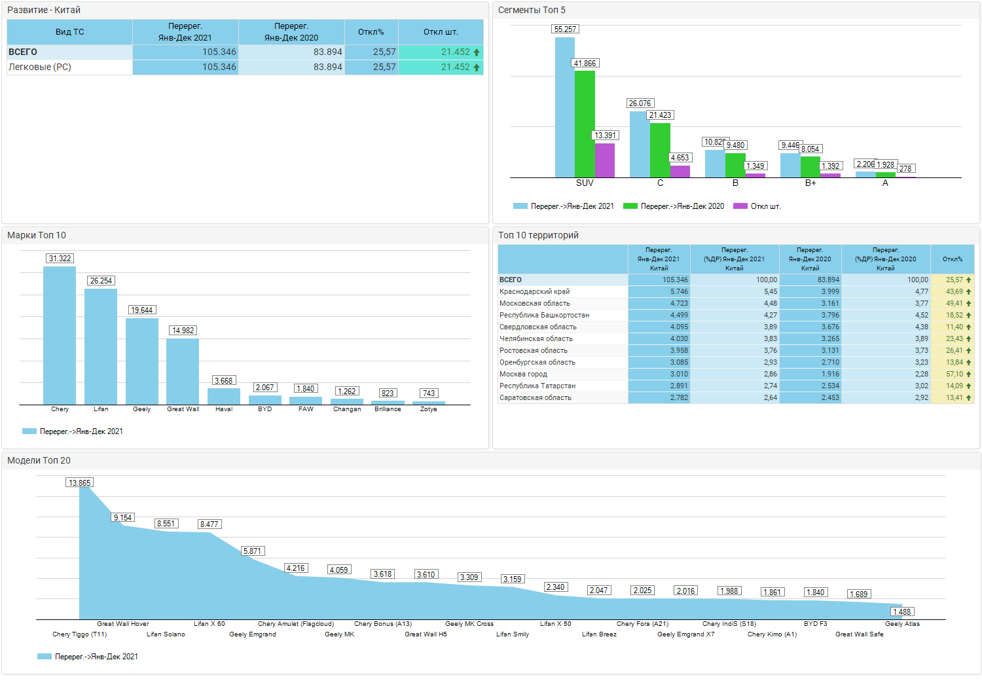Viewport: 982px width, 694px height.
Task: Toggle Марки Топ 10 legend entry
Action: (73, 431)
